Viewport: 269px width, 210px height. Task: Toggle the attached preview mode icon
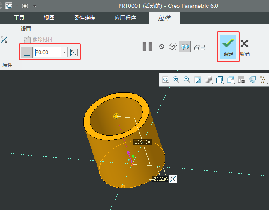pos(185,47)
